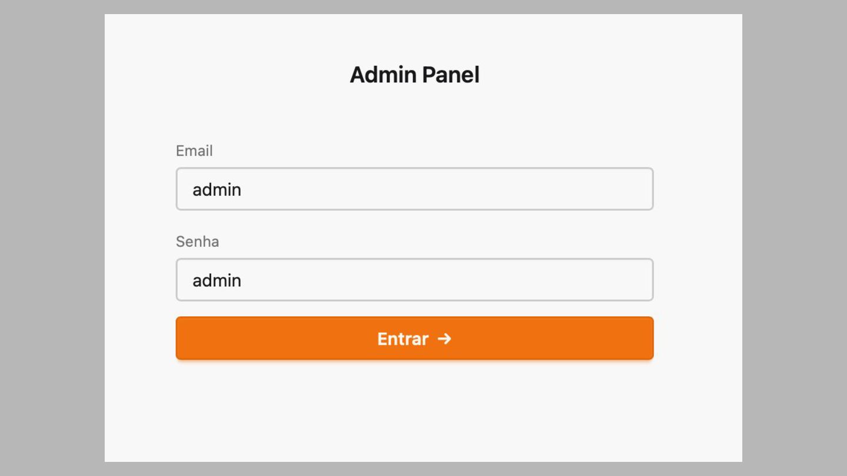This screenshot has width=847, height=476.
Task: Focus the Senha password field
Action: coord(414,280)
